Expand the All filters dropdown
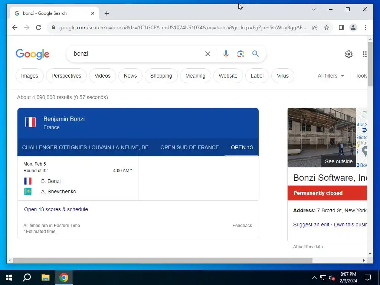This screenshot has width=380, height=285. (x=331, y=76)
